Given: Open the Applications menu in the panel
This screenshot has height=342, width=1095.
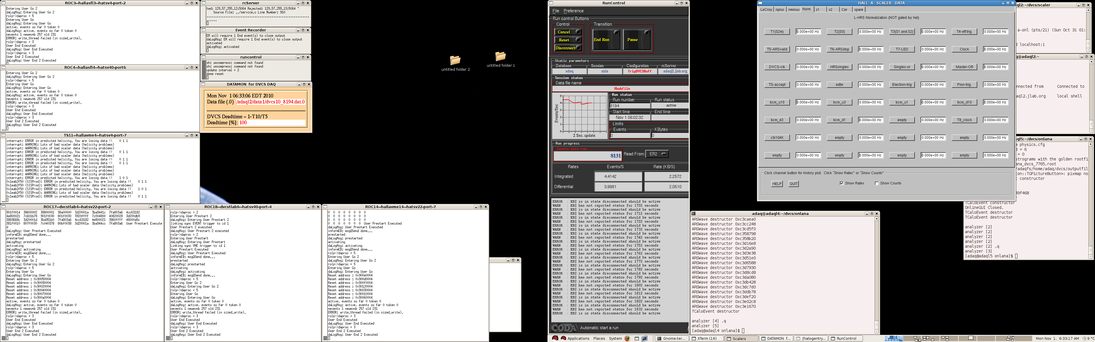Looking at the screenshot, I should coord(579,339).
